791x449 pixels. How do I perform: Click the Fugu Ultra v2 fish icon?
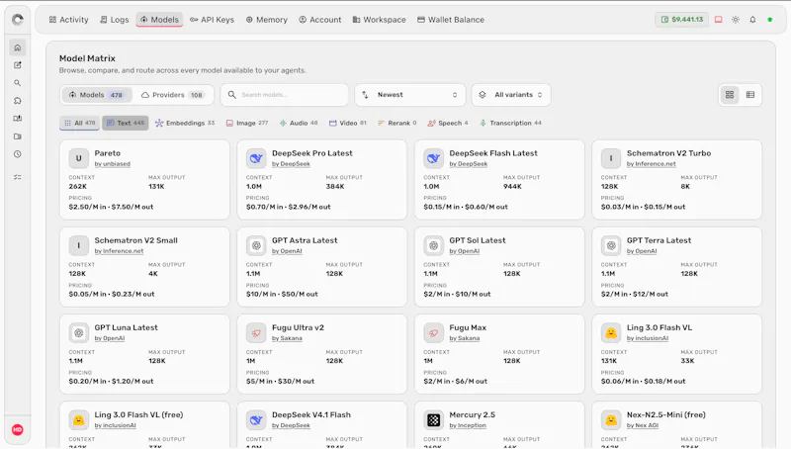[x=256, y=333]
